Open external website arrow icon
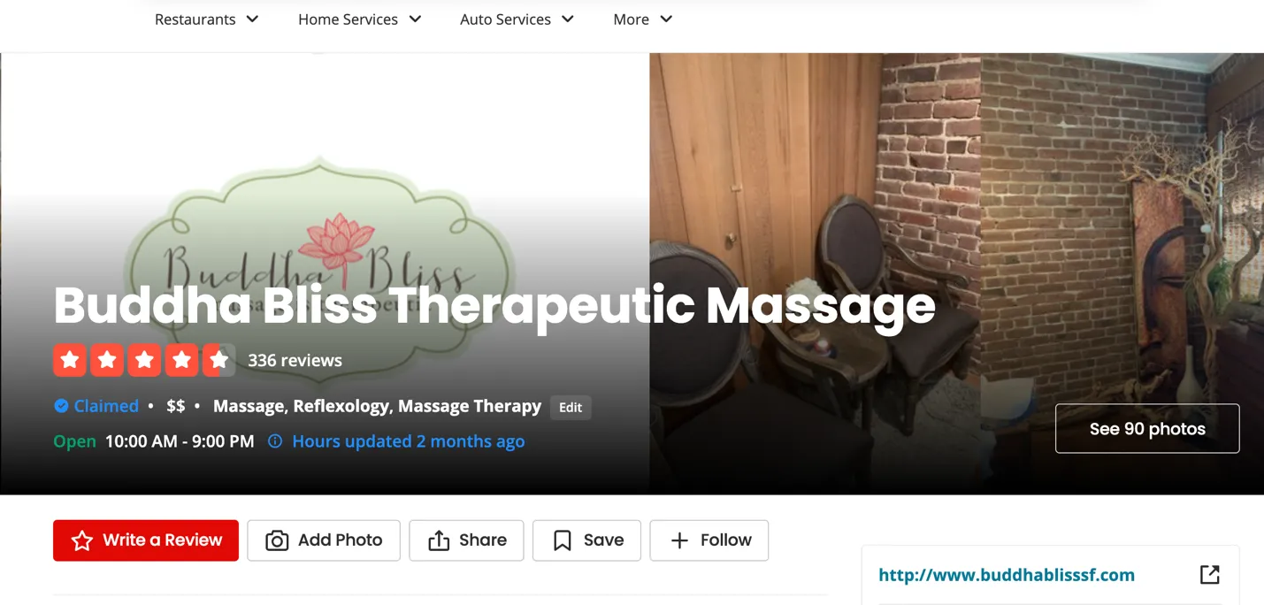The width and height of the screenshot is (1264, 605). pos(1210,575)
